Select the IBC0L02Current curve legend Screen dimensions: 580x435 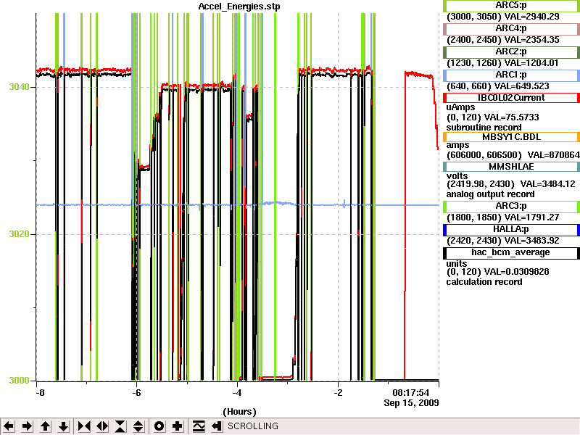click(x=511, y=98)
